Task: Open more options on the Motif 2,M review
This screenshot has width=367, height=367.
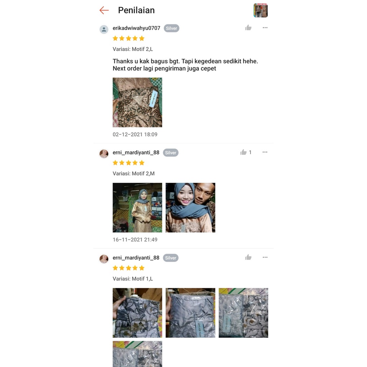Action: coord(265,152)
